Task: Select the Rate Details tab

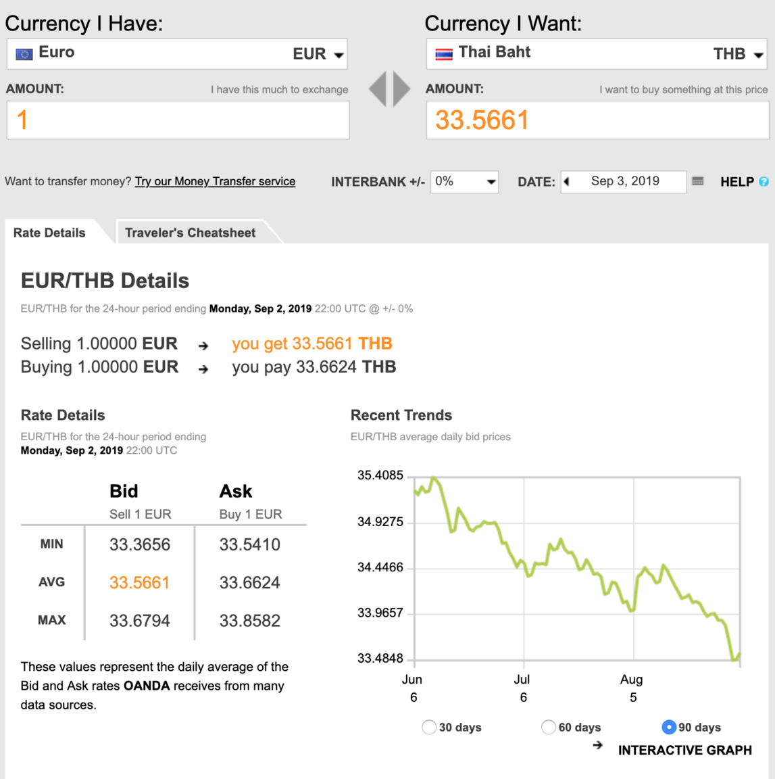Action: coord(51,232)
